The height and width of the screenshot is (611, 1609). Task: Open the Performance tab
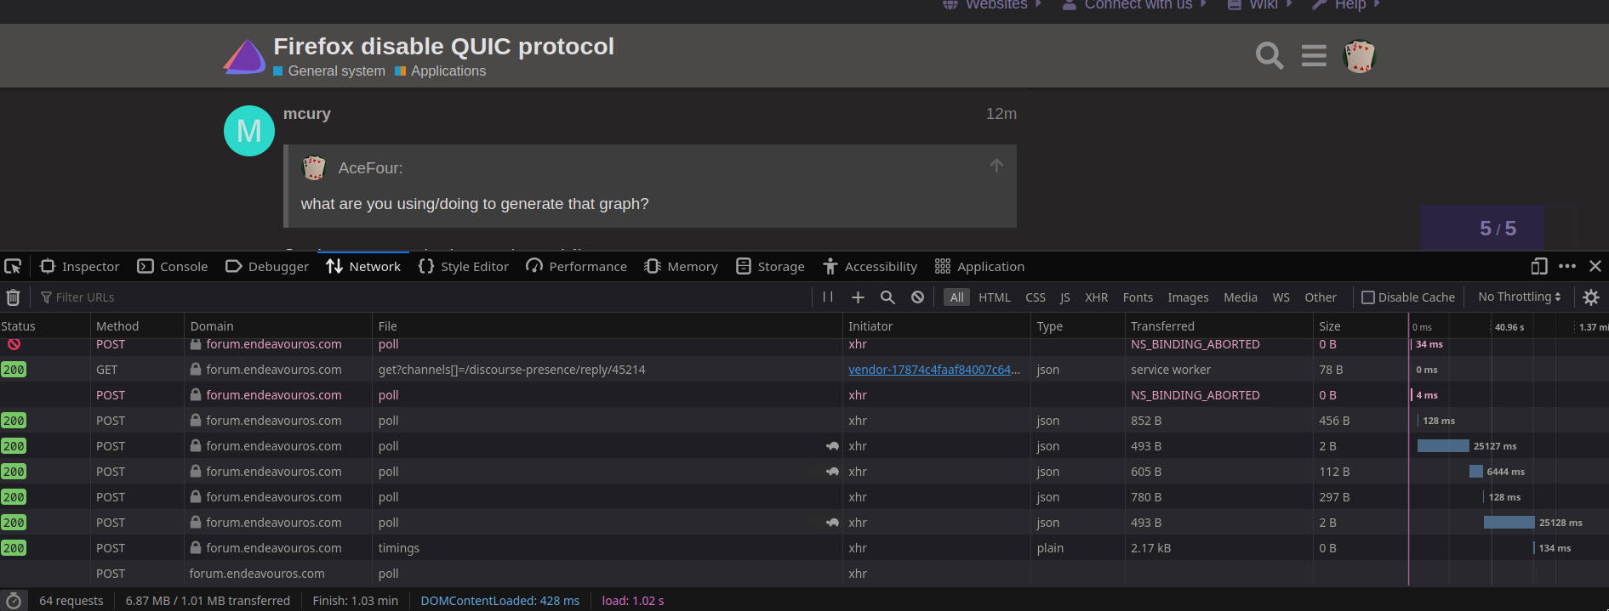point(576,267)
